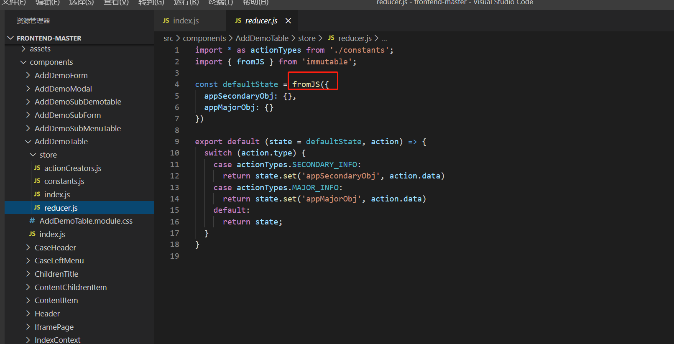
Task: Click 'return state;' on line 16
Action: (x=253, y=222)
